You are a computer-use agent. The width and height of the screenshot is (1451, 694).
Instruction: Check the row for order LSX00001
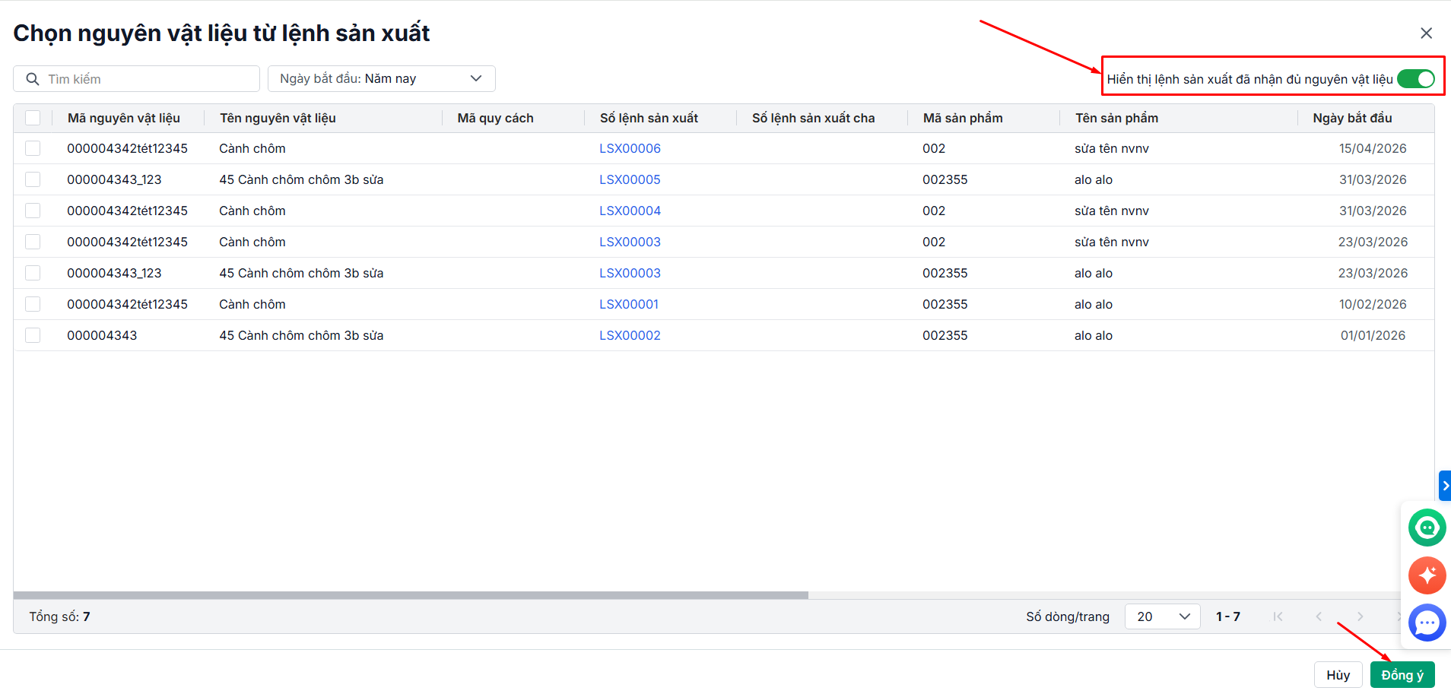coord(33,304)
